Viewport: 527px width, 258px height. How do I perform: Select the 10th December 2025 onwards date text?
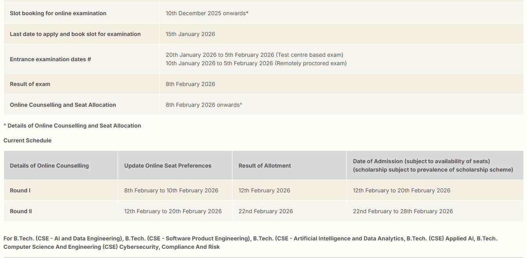[207, 13]
